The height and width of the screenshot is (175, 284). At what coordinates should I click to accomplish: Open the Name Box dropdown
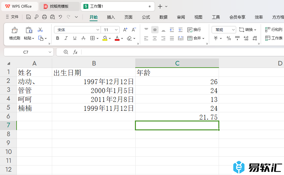[50, 52]
